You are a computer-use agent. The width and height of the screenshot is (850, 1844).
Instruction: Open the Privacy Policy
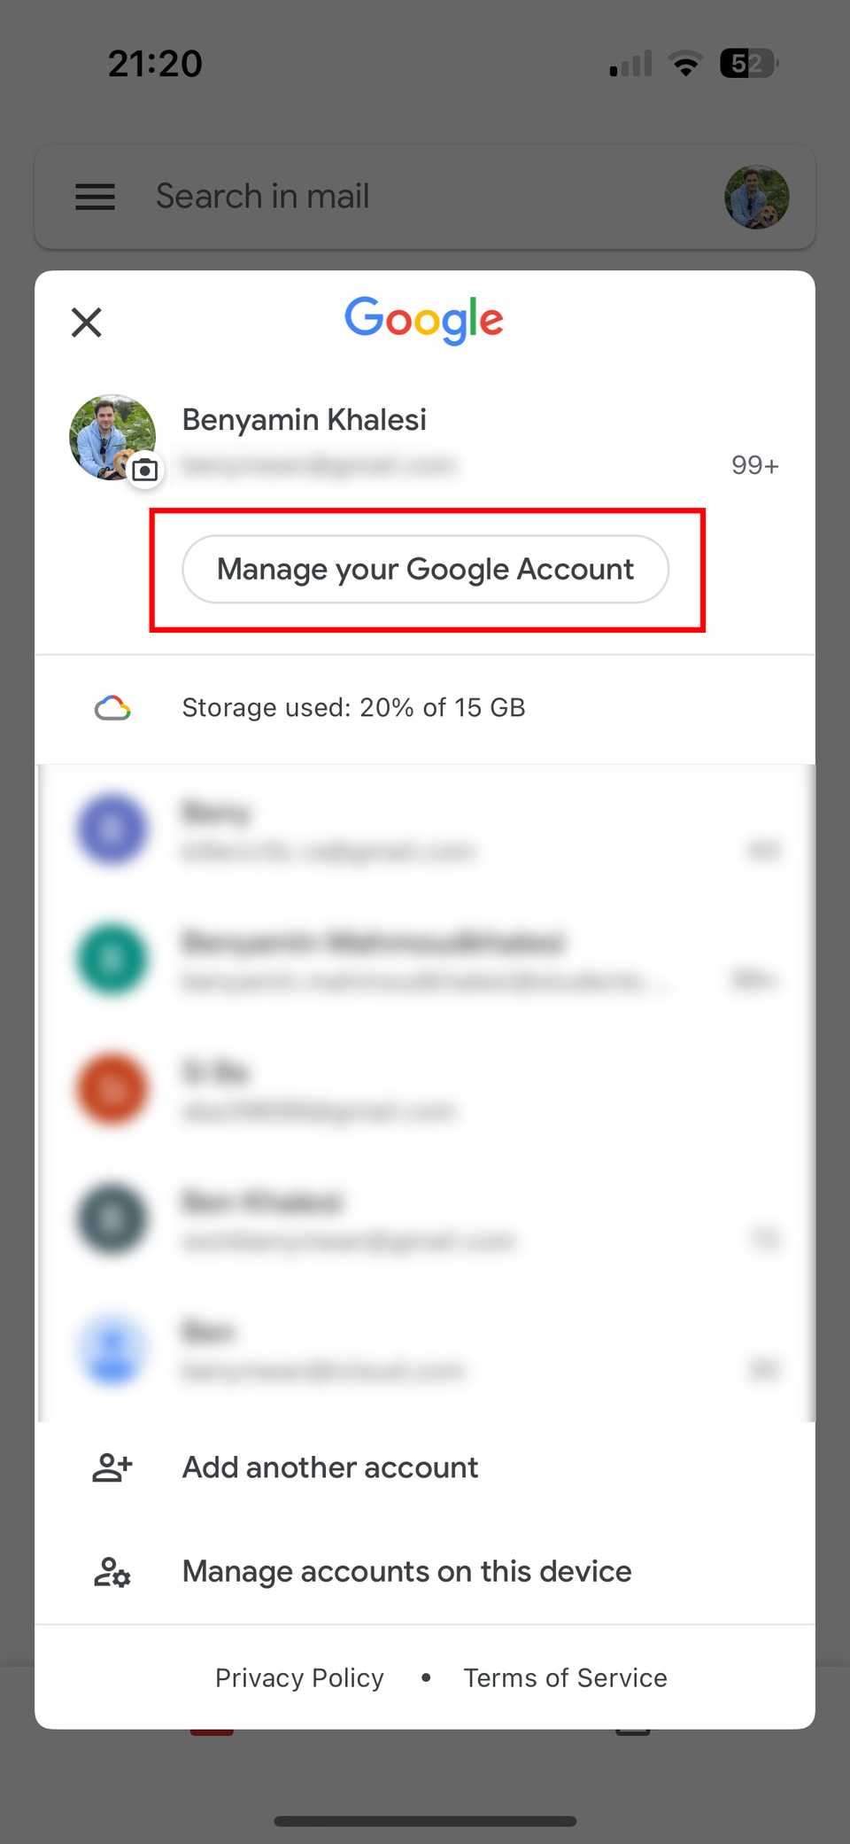(x=299, y=1677)
